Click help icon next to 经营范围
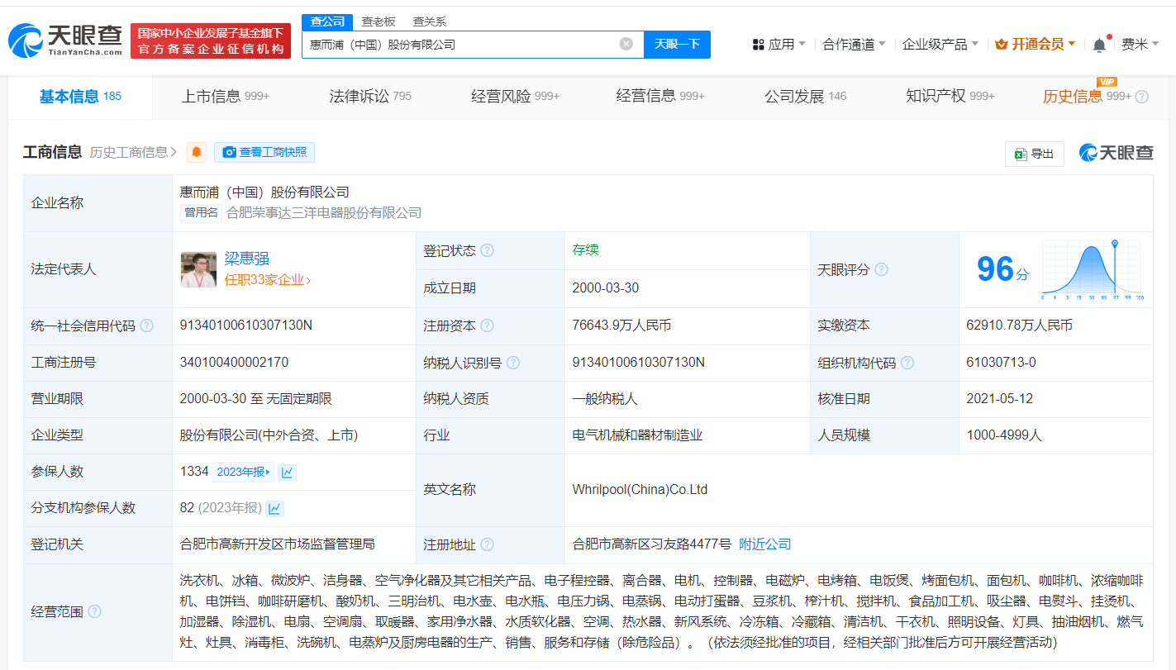 [x=94, y=612]
